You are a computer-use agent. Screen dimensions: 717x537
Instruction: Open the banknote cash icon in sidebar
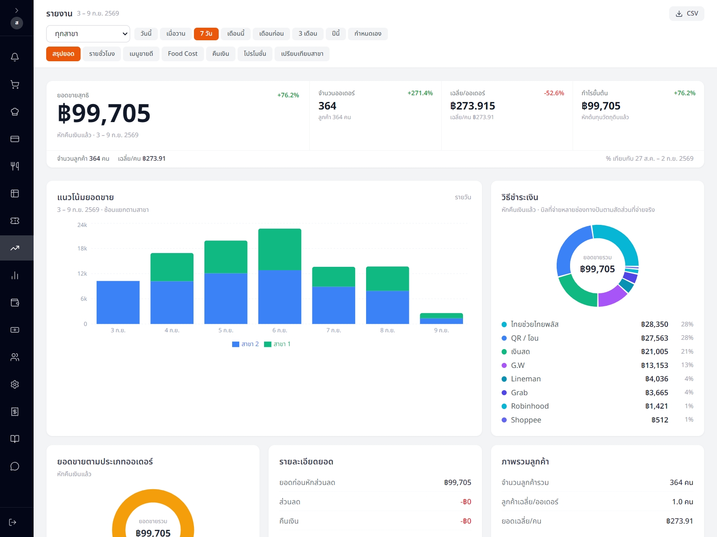coord(15,330)
